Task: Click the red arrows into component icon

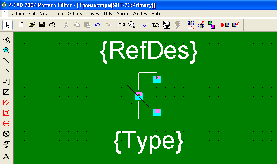Action: pos(225,25)
